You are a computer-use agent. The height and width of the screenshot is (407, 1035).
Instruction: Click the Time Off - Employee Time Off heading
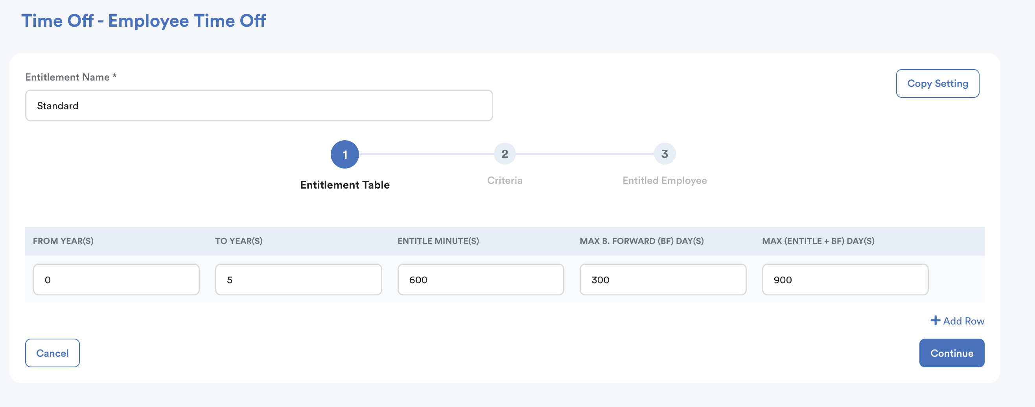click(x=144, y=21)
